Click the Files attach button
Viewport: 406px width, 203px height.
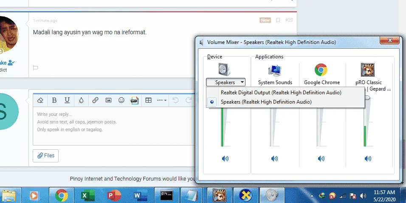click(x=45, y=156)
